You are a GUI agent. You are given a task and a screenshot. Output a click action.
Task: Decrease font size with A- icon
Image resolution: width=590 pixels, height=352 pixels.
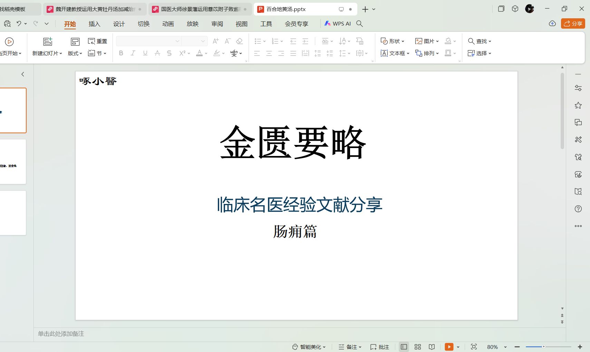pyautogui.click(x=228, y=41)
